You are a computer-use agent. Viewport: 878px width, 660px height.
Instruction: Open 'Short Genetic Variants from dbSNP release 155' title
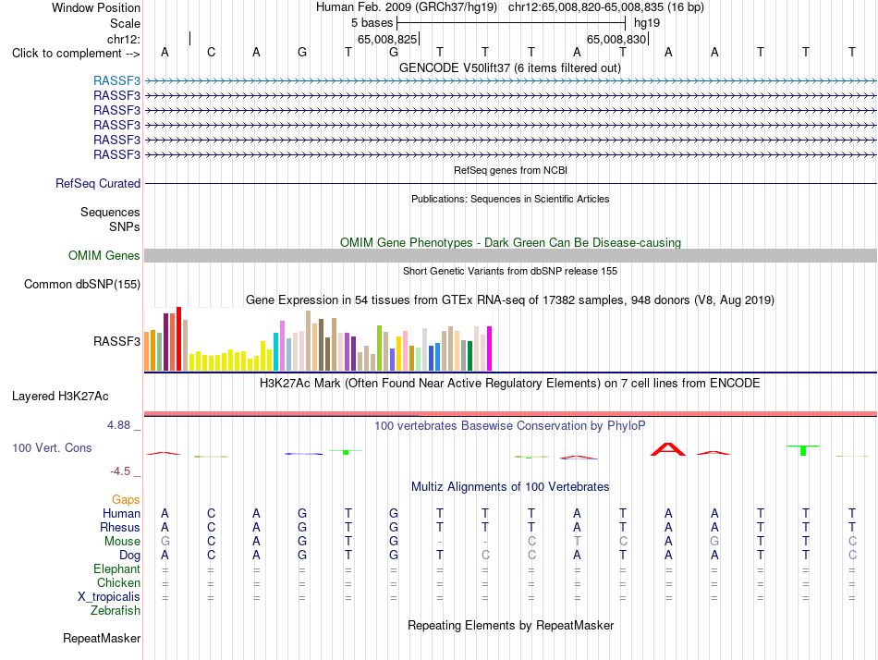click(510, 271)
